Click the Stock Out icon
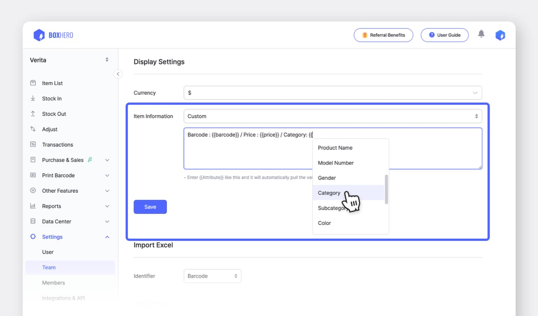 pyautogui.click(x=32, y=113)
